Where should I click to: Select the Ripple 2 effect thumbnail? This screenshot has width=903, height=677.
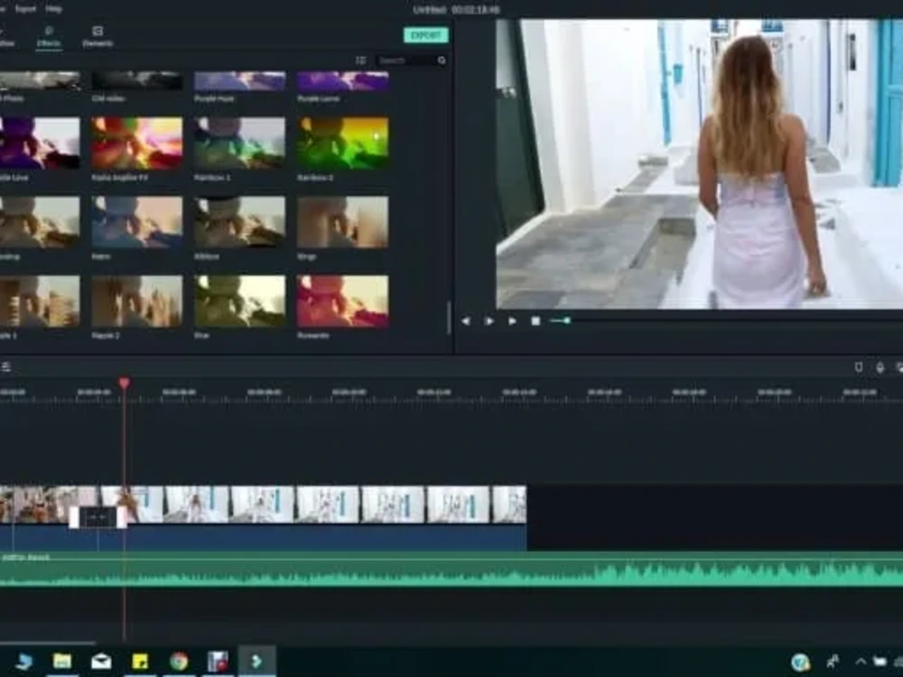pos(137,301)
